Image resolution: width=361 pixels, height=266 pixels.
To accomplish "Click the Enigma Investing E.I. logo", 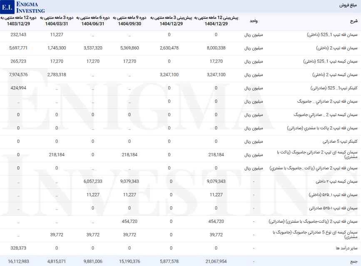I will coord(23,7).
